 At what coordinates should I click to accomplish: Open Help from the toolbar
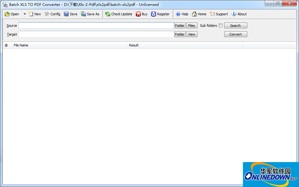point(182,14)
